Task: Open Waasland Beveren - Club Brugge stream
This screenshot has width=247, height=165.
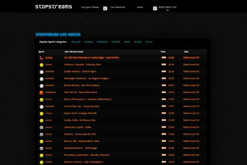Action: [80, 148]
